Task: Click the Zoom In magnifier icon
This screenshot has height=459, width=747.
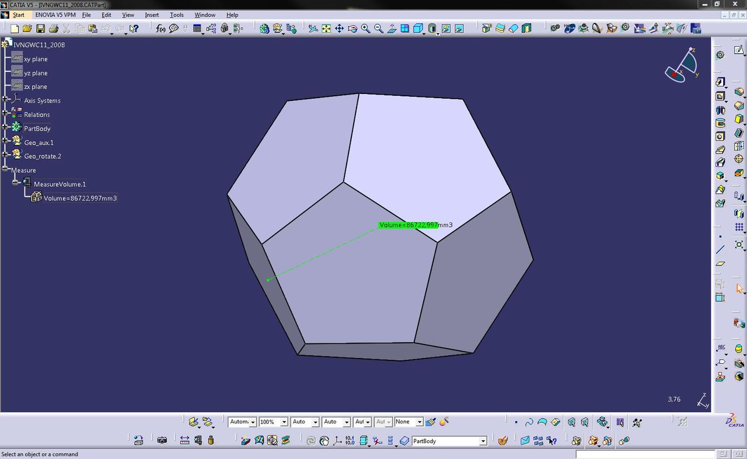Action: pos(365,28)
